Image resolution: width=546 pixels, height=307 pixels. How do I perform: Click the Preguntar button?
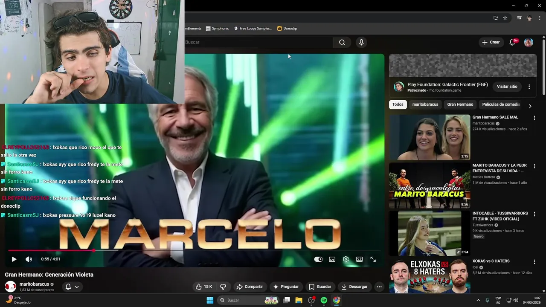[x=286, y=287]
